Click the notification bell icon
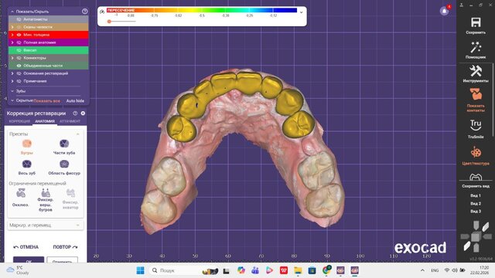This screenshot has width=495, height=278. click(x=445, y=11)
